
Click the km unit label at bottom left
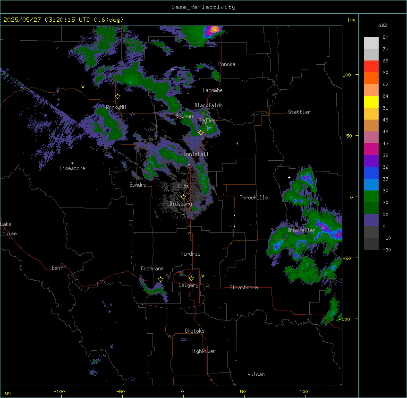(7, 392)
